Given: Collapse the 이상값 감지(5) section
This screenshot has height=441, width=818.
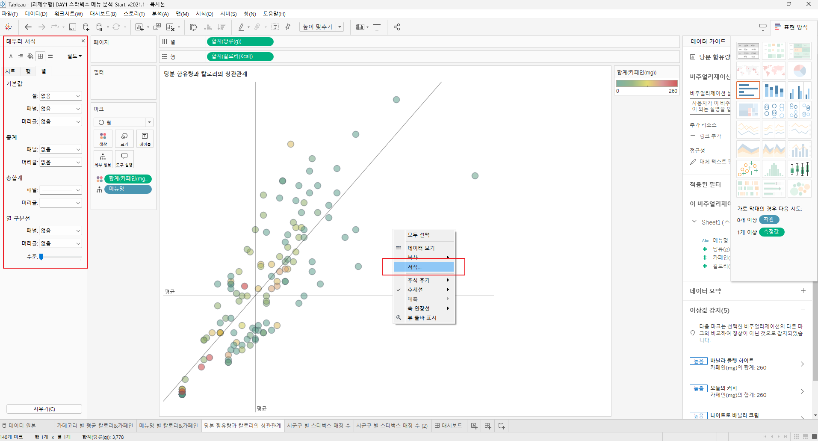Looking at the screenshot, I should click(x=803, y=310).
